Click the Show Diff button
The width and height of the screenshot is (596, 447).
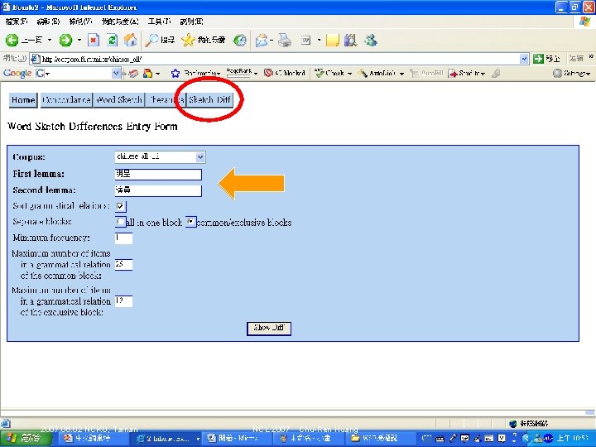(x=269, y=329)
